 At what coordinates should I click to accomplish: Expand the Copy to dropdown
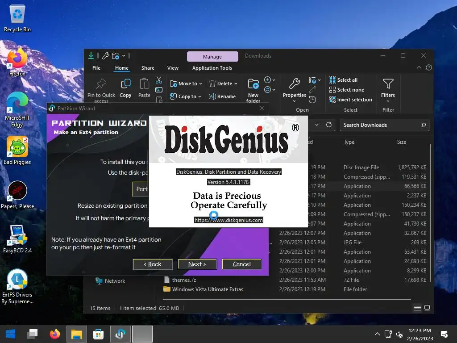pyautogui.click(x=199, y=96)
